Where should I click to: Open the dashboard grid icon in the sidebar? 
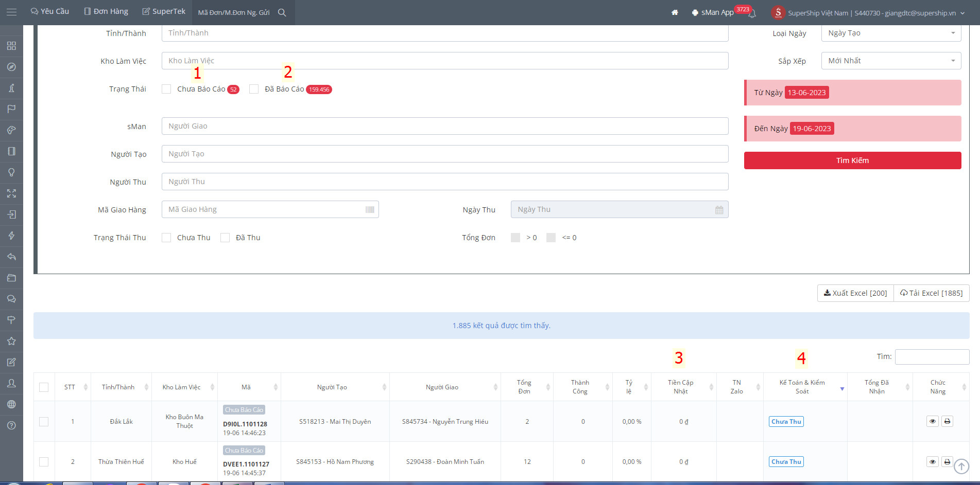click(x=11, y=46)
